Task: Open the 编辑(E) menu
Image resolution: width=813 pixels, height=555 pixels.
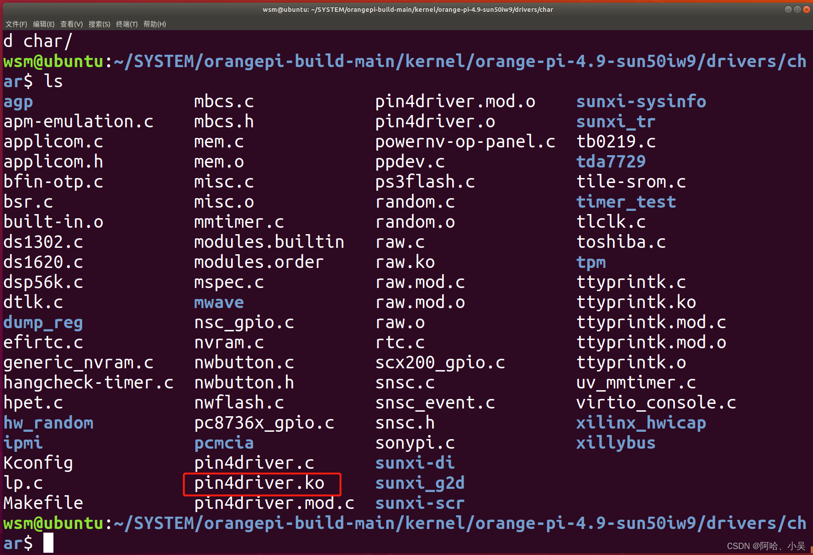Action: (44, 24)
